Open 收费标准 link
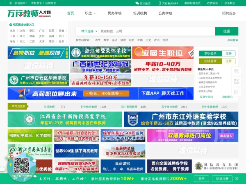 coord(212,3)
